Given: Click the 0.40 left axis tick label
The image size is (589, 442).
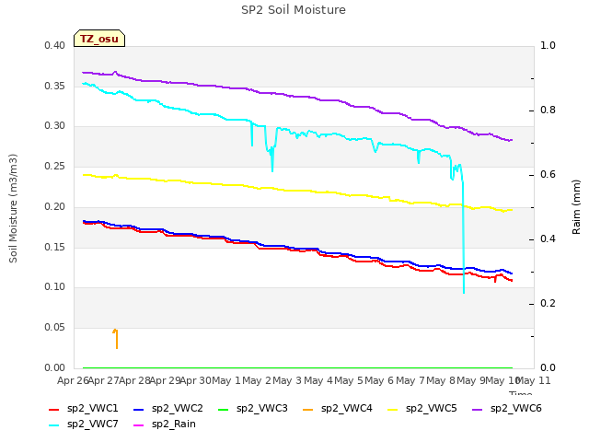Looking at the screenshot, I should (54, 45).
